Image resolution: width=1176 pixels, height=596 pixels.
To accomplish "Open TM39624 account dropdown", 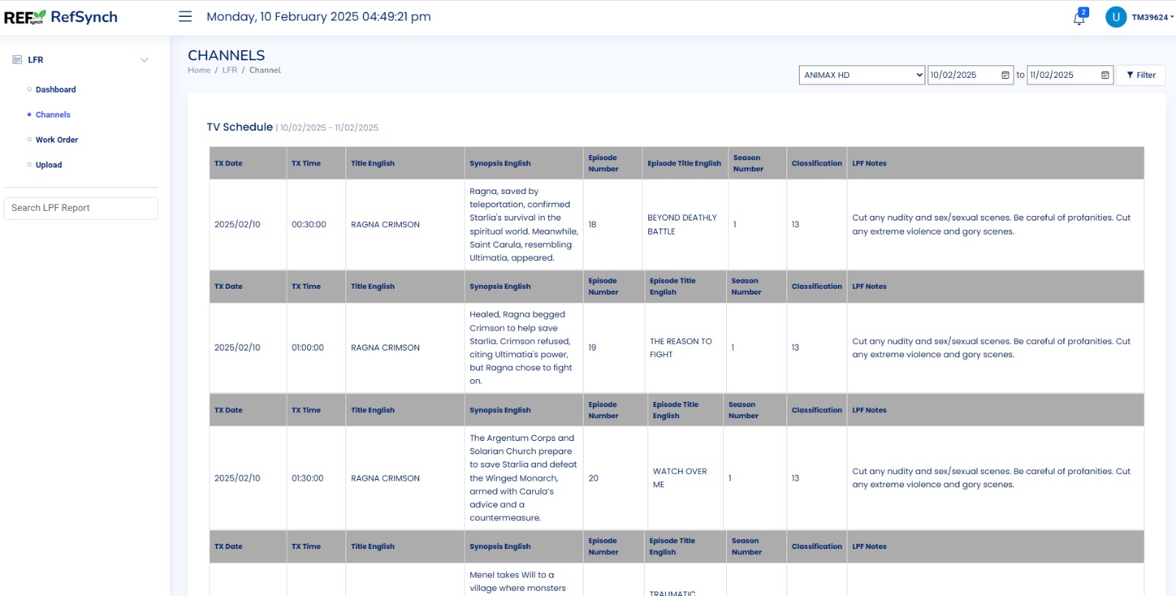I will click(x=1152, y=17).
